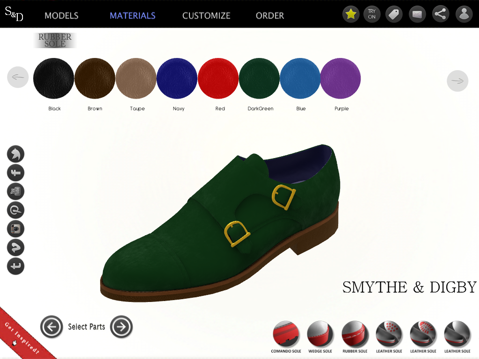479x359 pixels.
Task: Select the WEDGE SOLE option
Action: point(320,337)
